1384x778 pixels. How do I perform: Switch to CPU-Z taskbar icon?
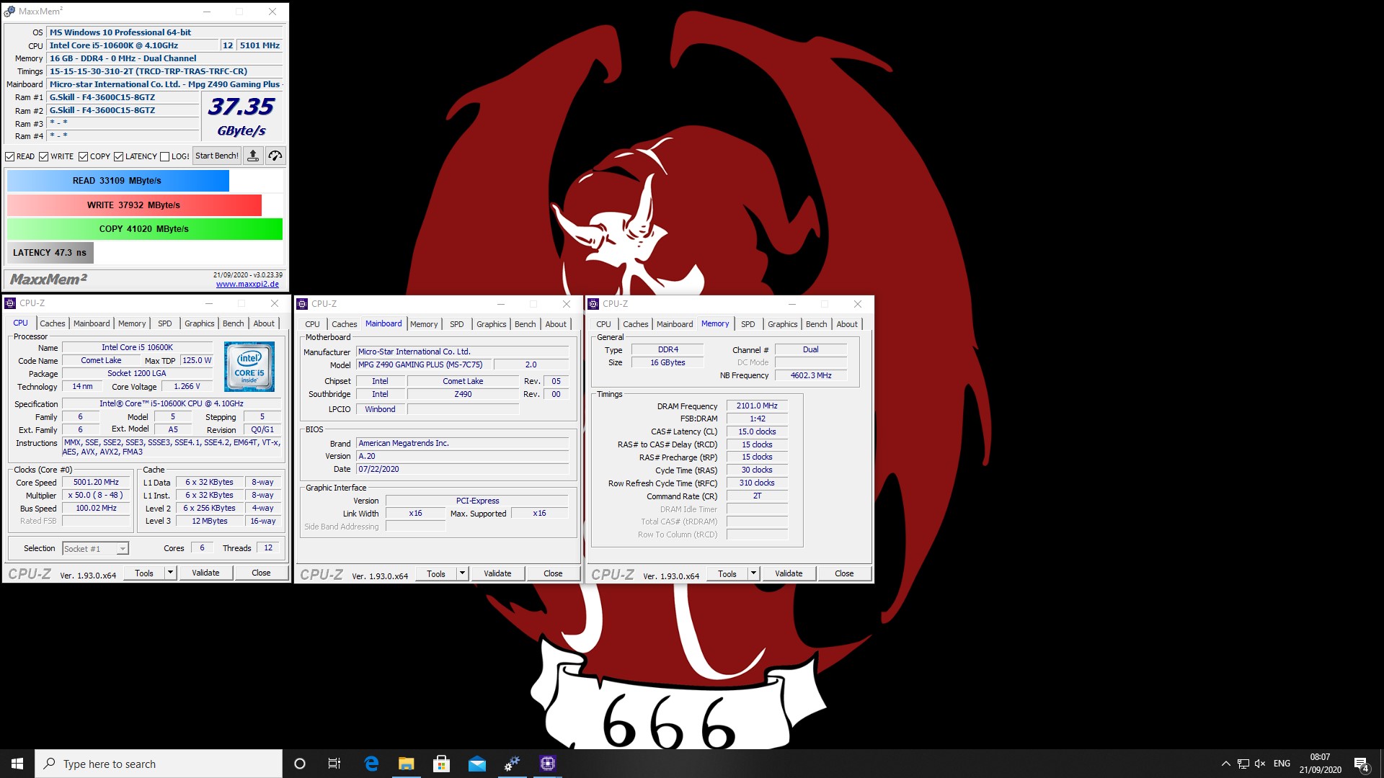(x=548, y=764)
